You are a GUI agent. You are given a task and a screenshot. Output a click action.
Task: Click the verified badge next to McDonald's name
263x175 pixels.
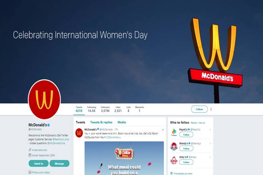click(x=49, y=125)
